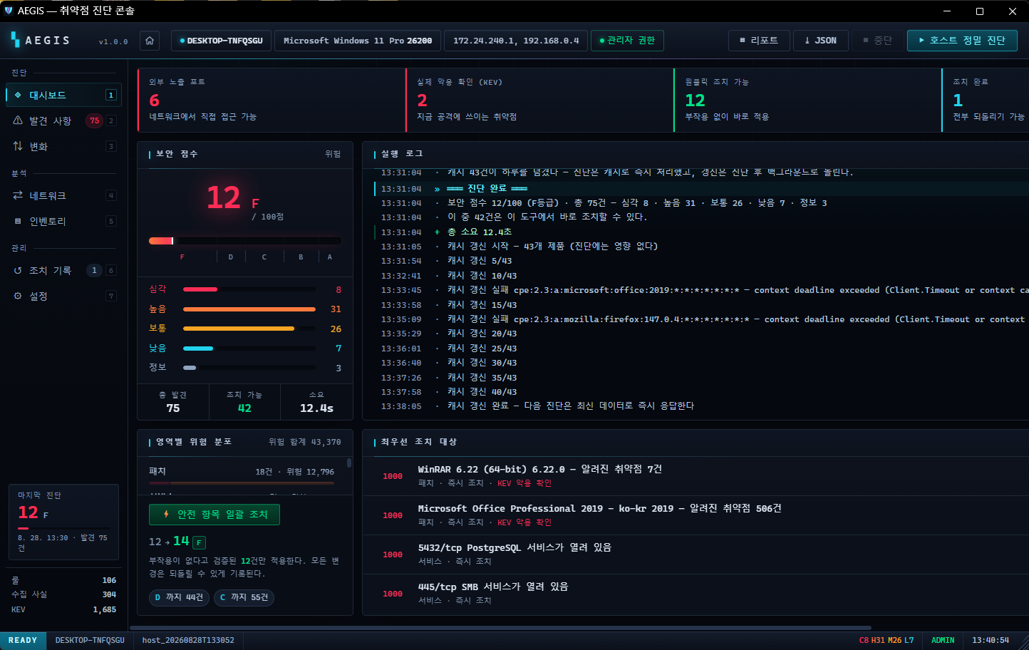
Task: Click the Microsoft Windows 11 Pro chip
Action: pos(358,41)
